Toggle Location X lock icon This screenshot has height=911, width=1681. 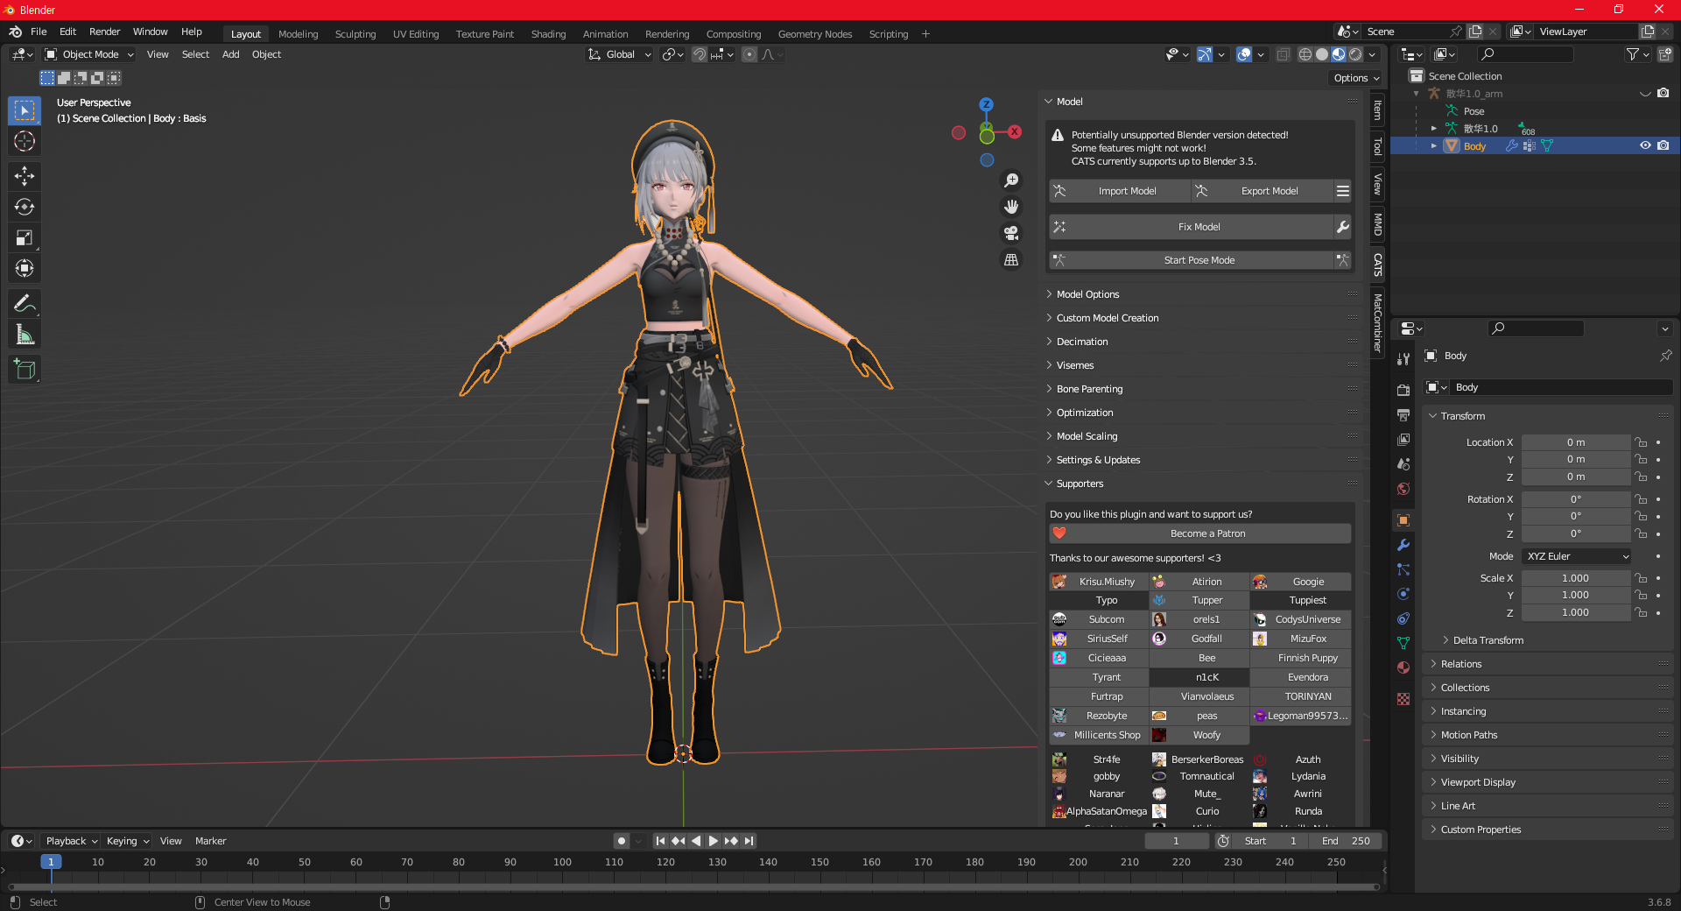coord(1642,442)
